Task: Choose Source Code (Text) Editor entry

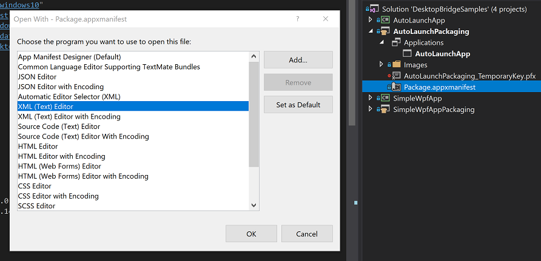Action: [59, 127]
